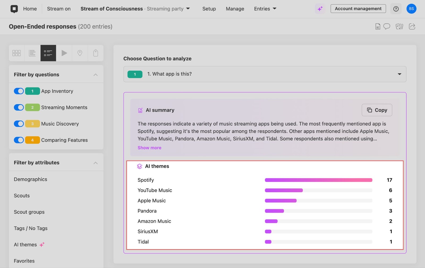Open the Streaming party dropdown
This screenshot has width=425, height=268.
click(188, 8)
